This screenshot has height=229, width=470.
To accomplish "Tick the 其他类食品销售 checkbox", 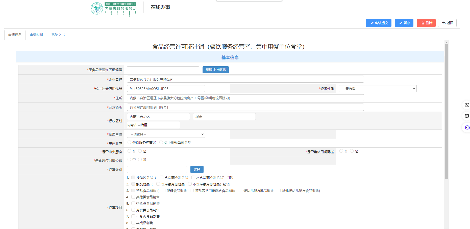I will click(x=133, y=197).
